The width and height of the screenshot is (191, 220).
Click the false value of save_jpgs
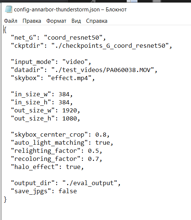pyautogui.click(x=68, y=191)
